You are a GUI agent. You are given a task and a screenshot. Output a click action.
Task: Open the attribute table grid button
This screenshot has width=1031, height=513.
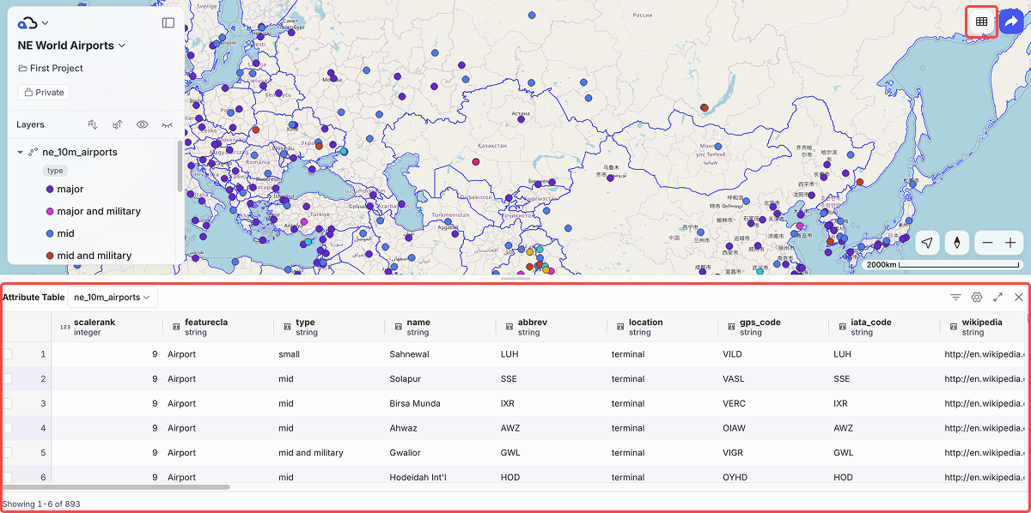pos(981,21)
